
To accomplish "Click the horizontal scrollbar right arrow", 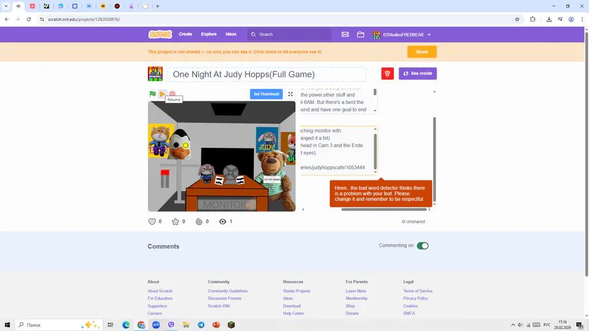I will (429, 209).
